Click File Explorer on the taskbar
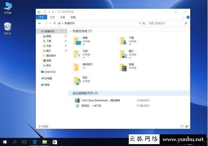Image resolution: width=208 pixels, height=146 pixels. 45,142
